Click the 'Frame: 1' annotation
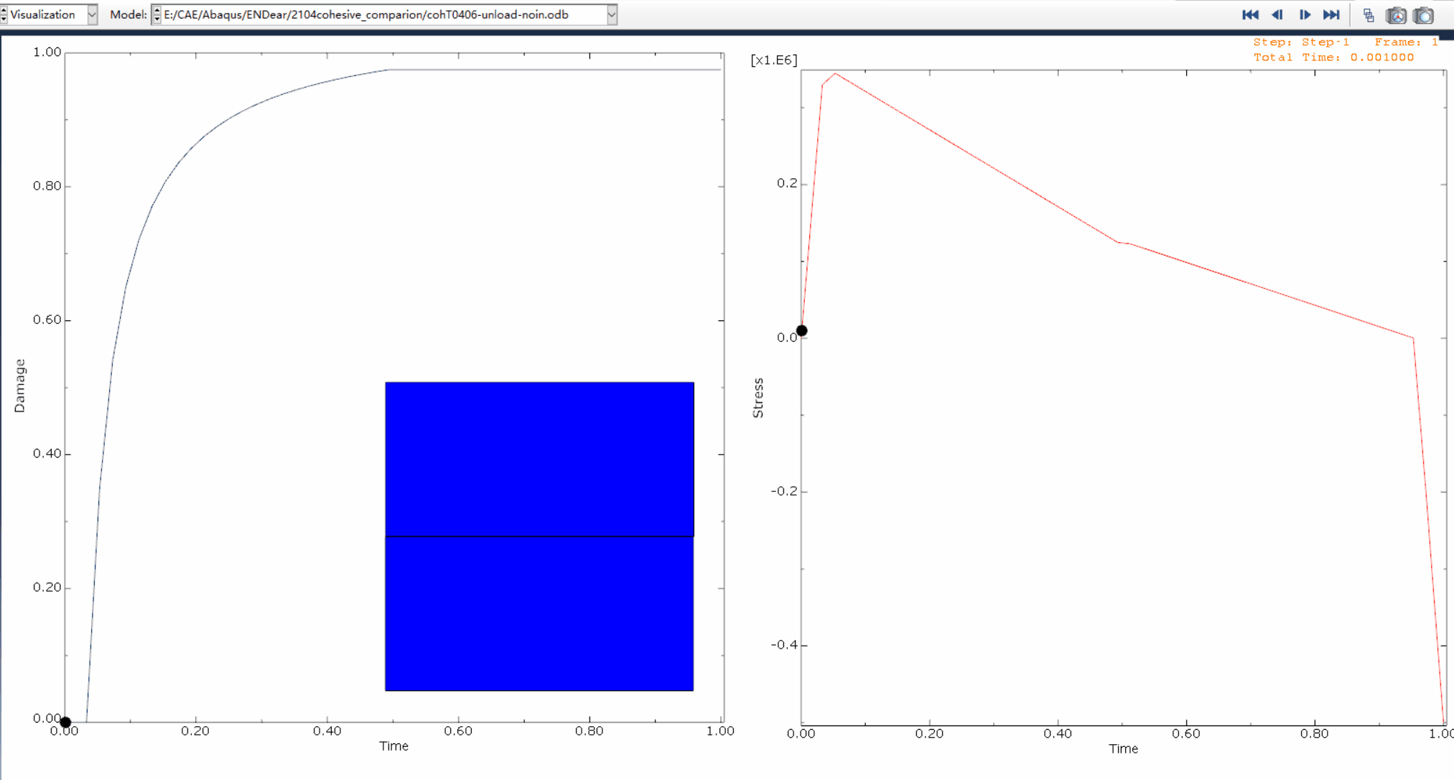1454x780 pixels. [x=1406, y=42]
